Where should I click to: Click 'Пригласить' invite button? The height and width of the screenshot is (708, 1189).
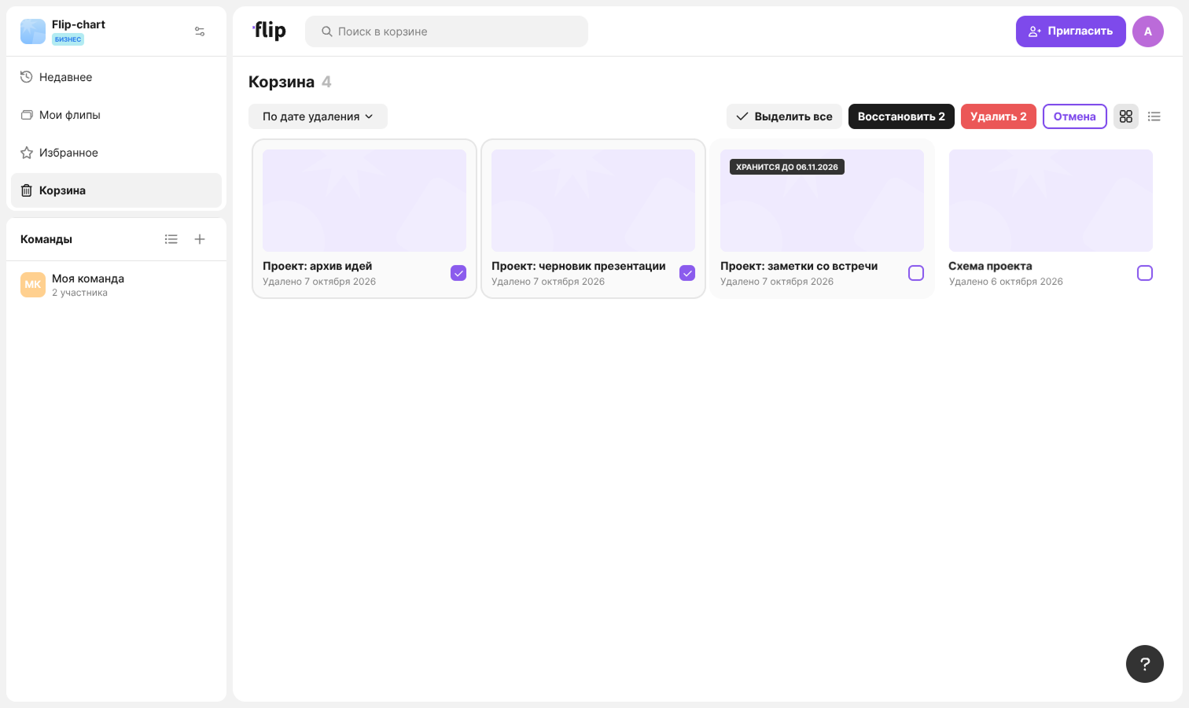pyautogui.click(x=1071, y=31)
